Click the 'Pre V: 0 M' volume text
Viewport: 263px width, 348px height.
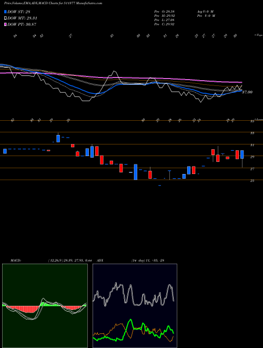(206, 16)
